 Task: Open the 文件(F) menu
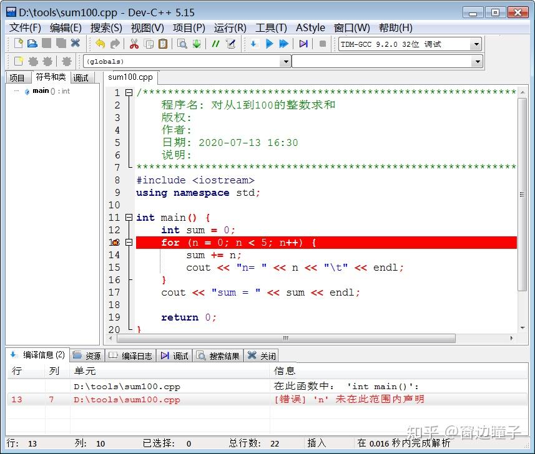point(25,27)
